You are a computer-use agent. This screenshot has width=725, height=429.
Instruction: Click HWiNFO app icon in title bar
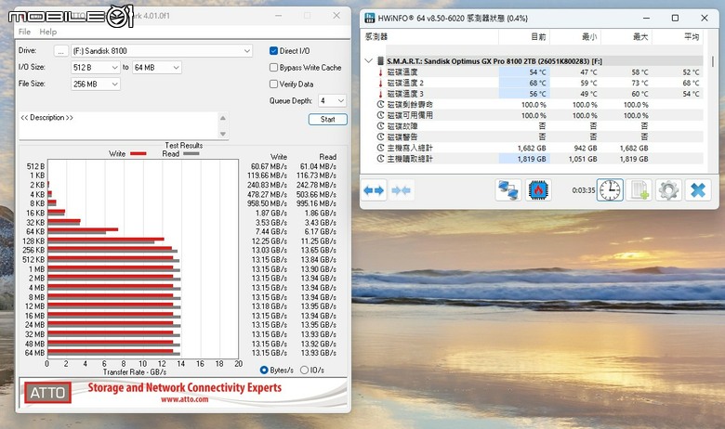(369, 18)
